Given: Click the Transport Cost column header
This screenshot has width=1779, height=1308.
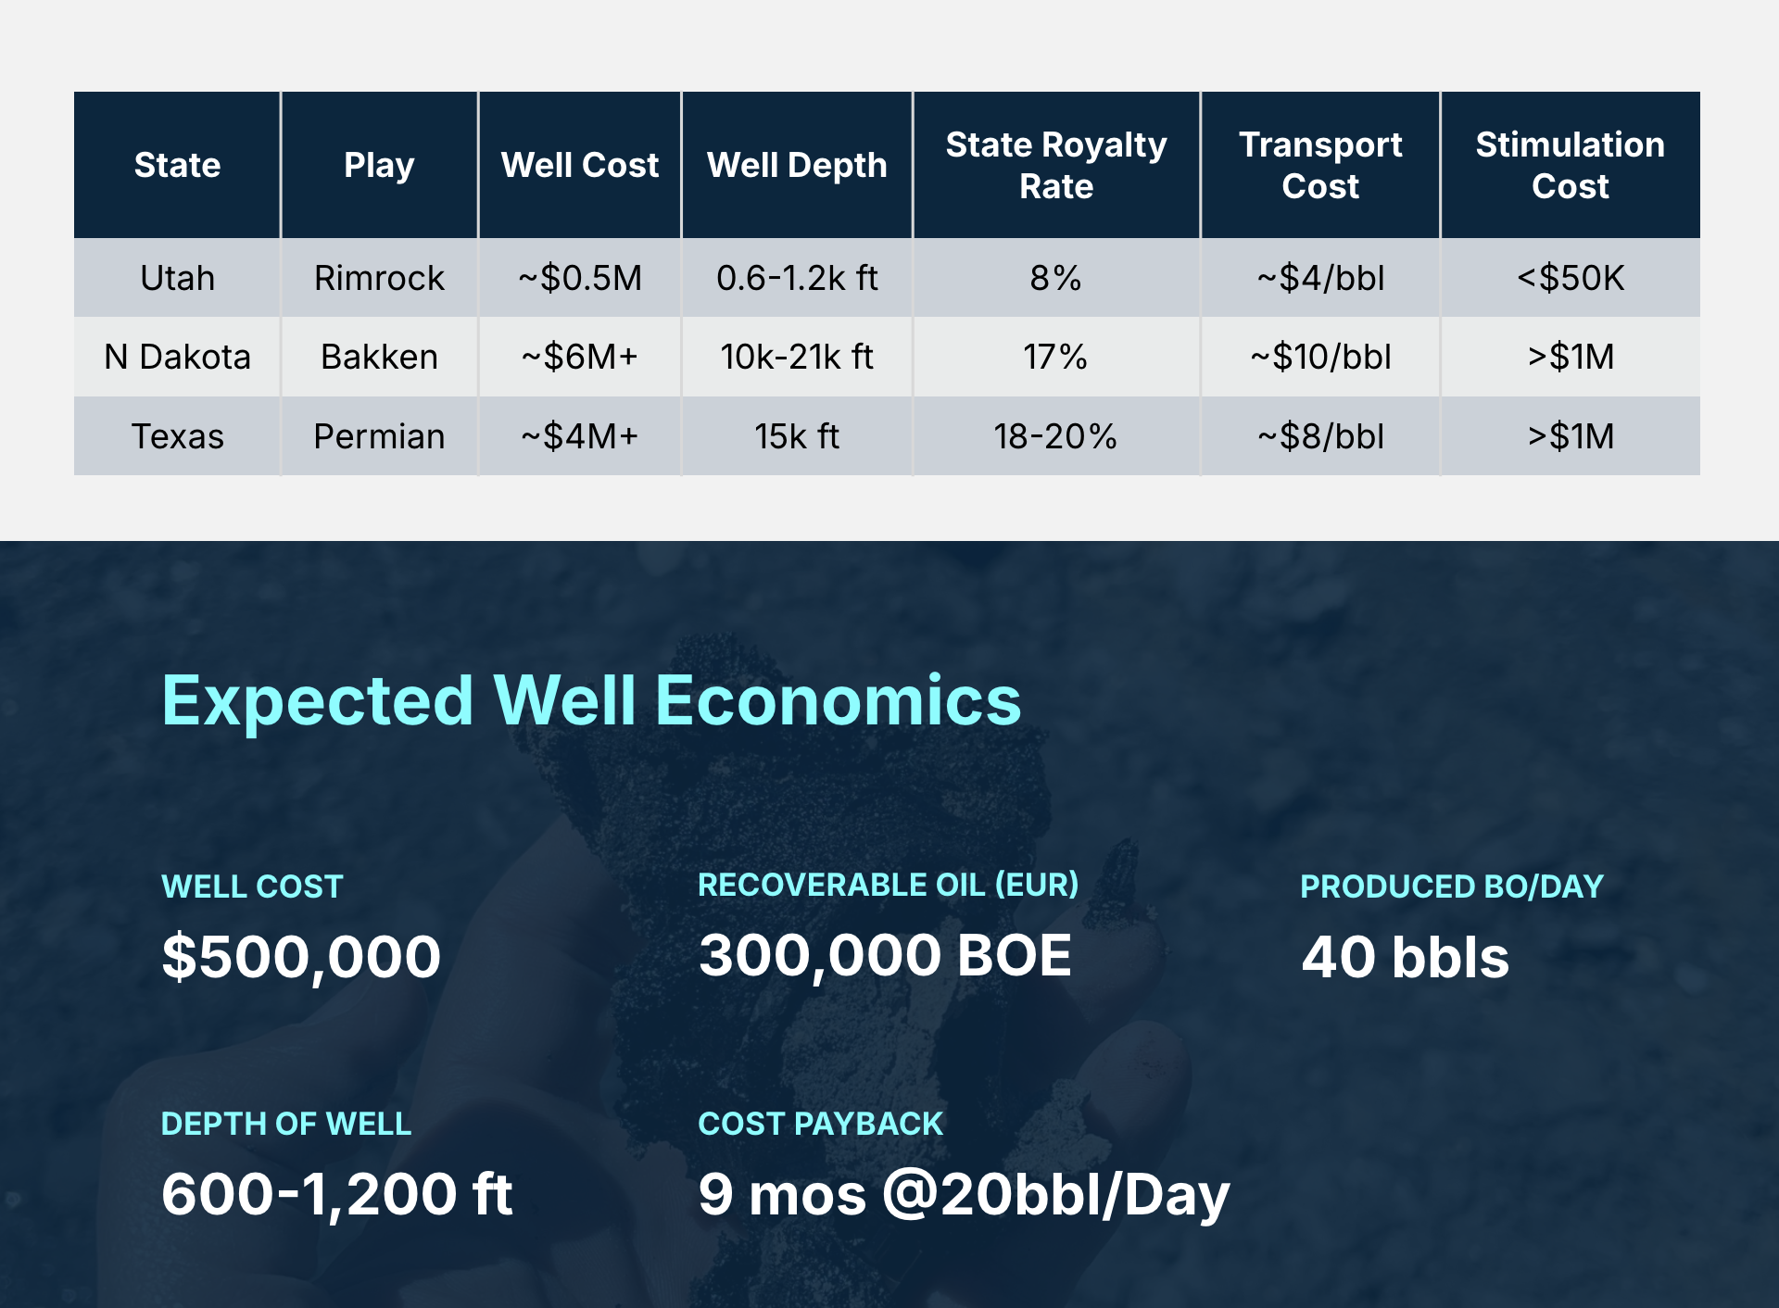Looking at the screenshot, I should pos(1320,165).
